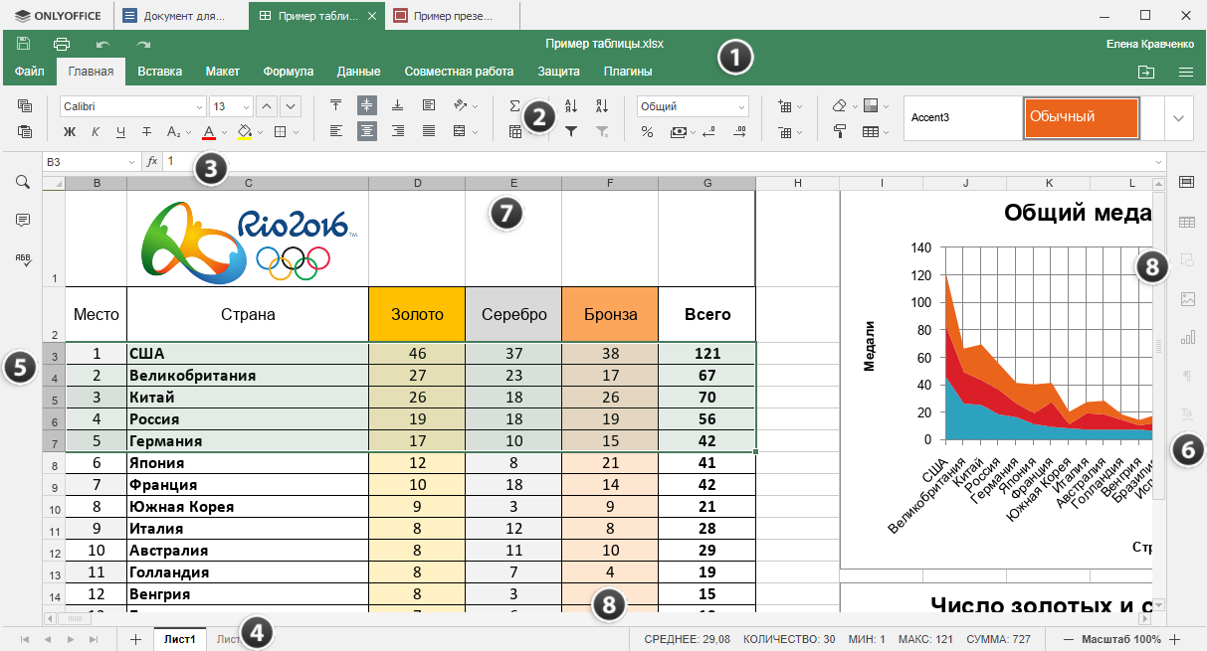This screenshot has height=651, width=1207.
Task: Sort the selection in descending order
Action: click(602, 105)
